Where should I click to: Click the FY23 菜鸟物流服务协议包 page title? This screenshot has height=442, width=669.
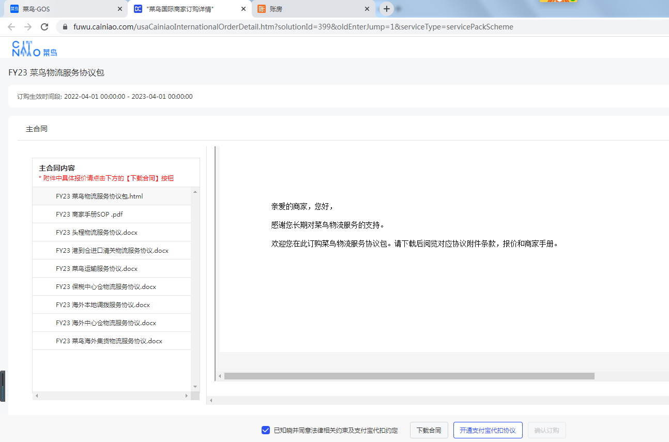pyautogui.click(x=56, y=72)
